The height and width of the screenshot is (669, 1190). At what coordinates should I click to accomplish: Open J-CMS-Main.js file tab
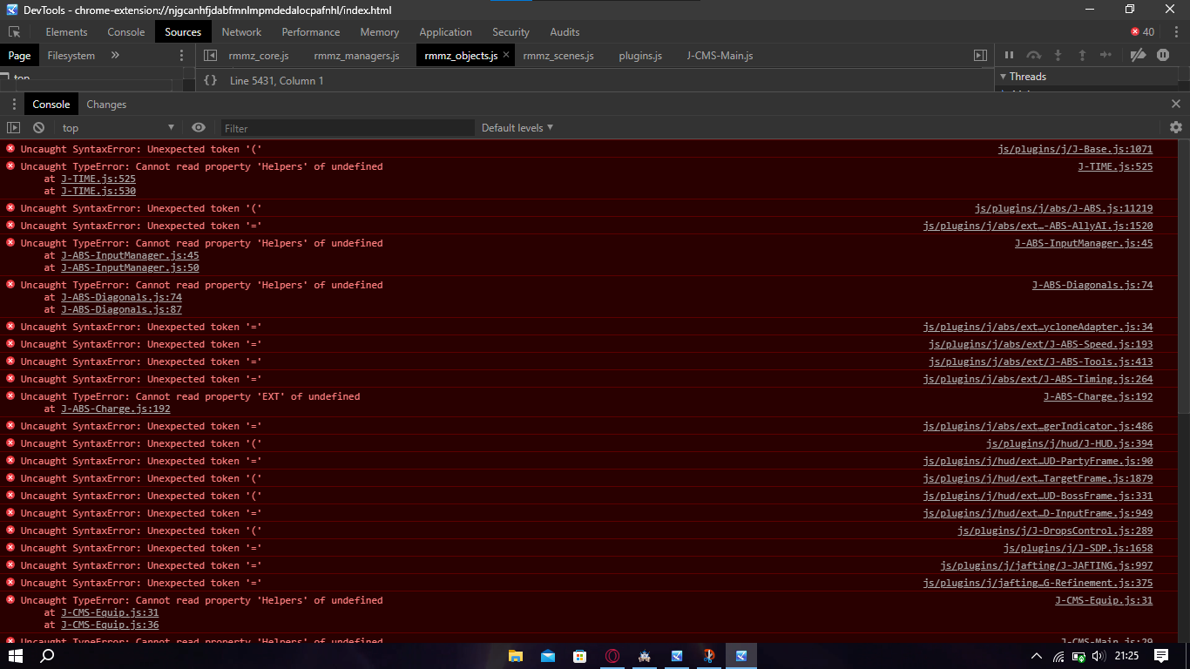(720, 56)
